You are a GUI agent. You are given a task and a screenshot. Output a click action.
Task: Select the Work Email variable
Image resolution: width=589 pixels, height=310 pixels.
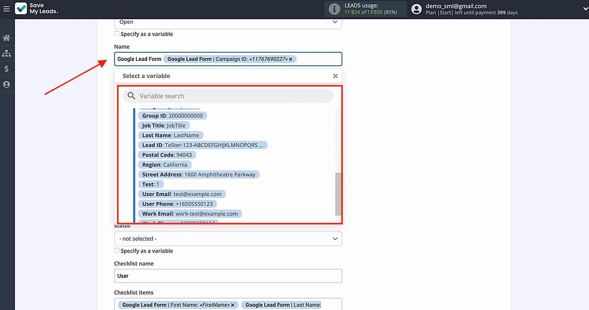coord(190,214)
